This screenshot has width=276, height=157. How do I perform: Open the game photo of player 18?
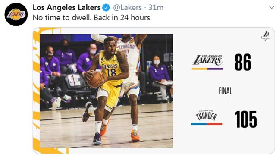coord(107,91)
